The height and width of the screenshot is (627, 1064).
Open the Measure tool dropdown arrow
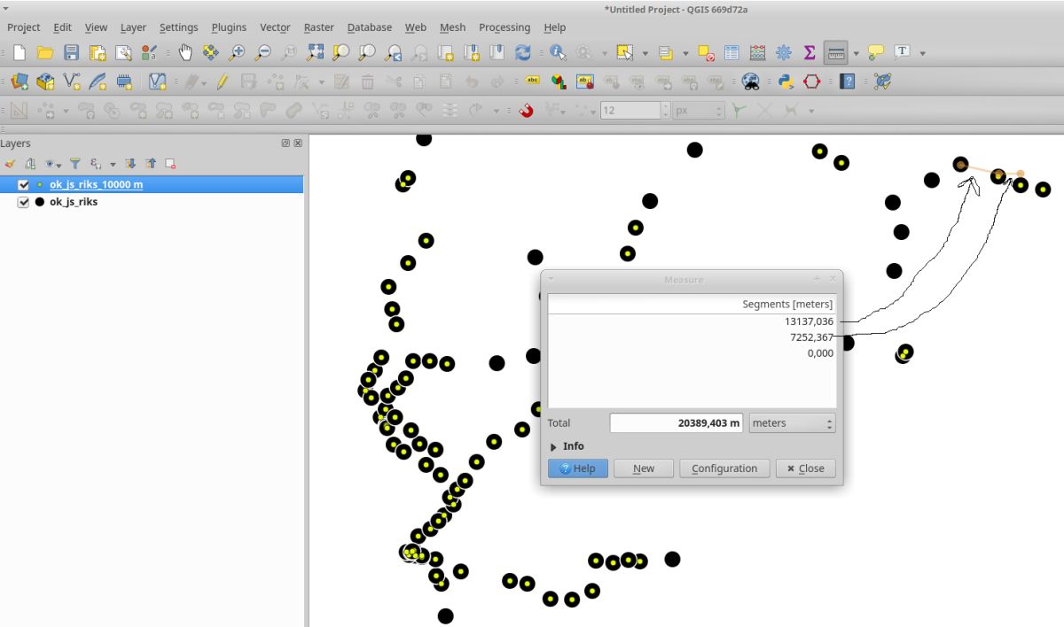pyautogui.click(x=856, y=54)
